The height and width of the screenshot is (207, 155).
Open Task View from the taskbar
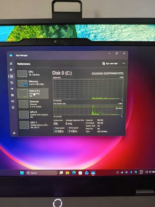61,173
